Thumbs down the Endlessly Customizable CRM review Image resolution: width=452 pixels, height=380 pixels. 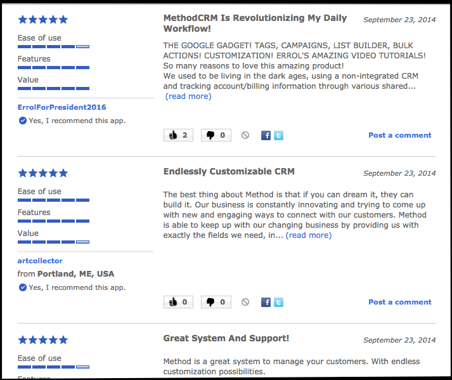(216, 302)
